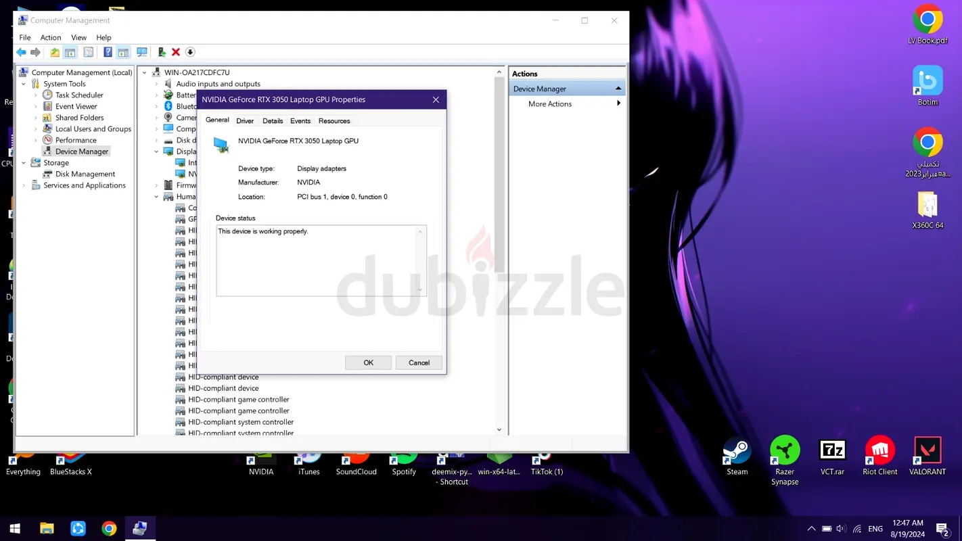Switch to the Driver tab
The width and height of the screenshot is (962, 541).
coord(245,121)
